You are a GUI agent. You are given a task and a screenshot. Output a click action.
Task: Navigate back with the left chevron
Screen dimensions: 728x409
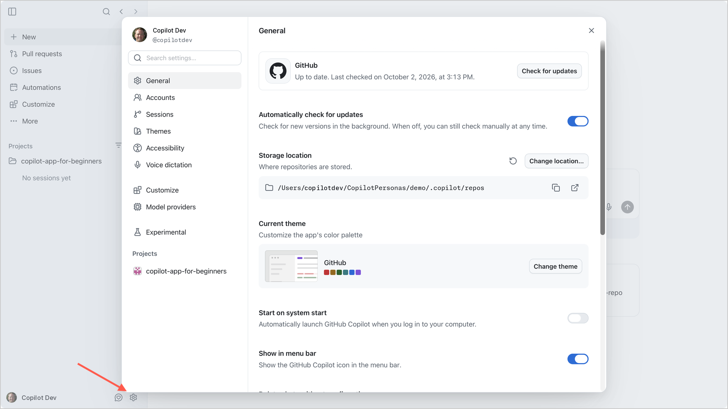point(121,12)
